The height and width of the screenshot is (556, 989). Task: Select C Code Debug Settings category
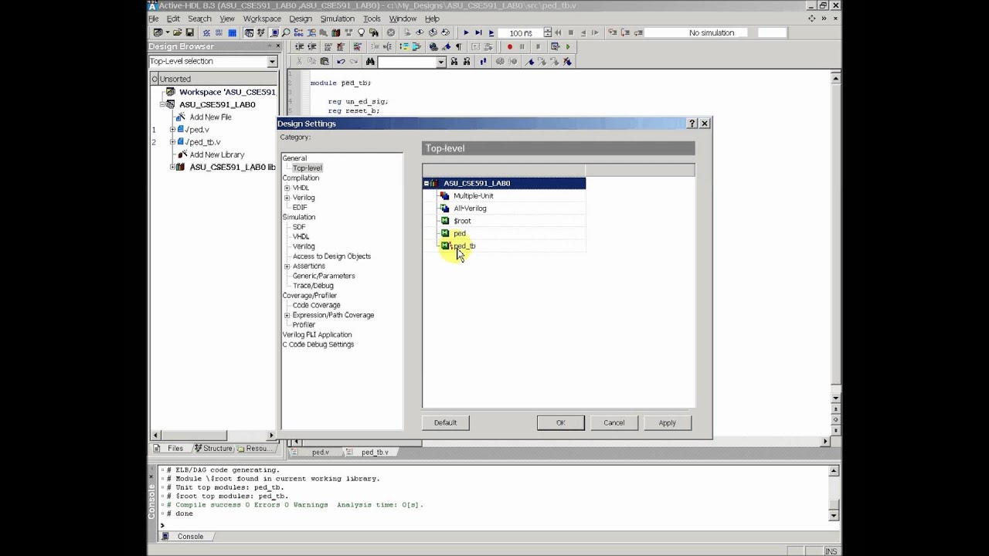[x=318, y=344]
